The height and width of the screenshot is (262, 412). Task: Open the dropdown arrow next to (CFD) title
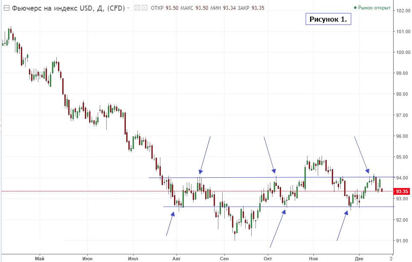click(128, 8)
